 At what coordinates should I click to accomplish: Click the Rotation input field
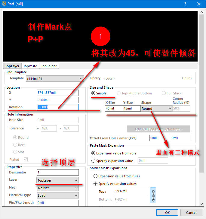57,107
